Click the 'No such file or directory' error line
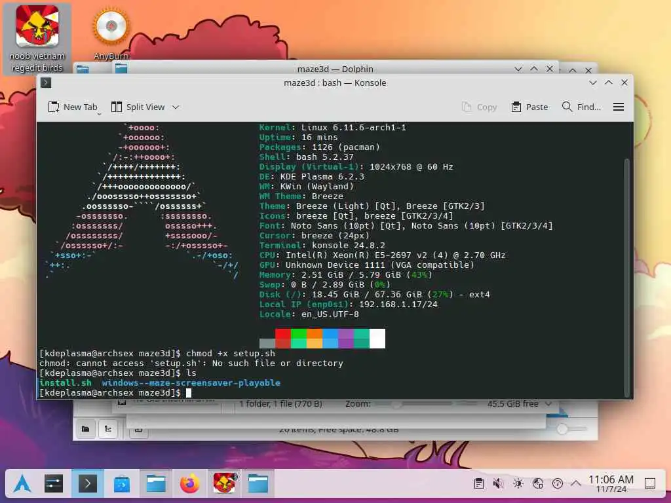 (x=191, y=363)
